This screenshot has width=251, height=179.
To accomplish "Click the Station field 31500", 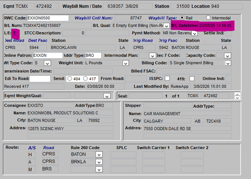I will click(180, 6).
